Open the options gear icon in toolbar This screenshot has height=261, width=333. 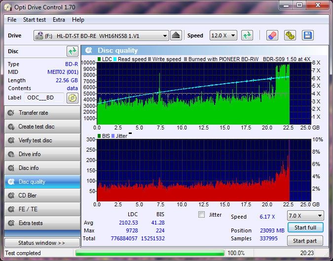[x=290, y=35]
